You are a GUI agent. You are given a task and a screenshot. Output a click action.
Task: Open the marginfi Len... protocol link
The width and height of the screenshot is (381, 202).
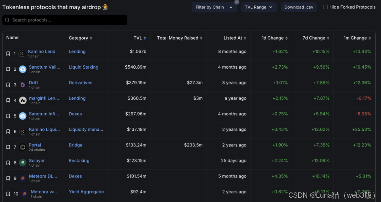point(44,98)
